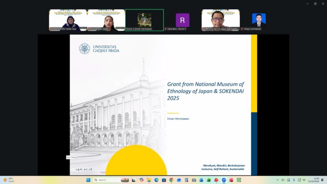
Task: Open File Explorer from the taskbar
Action: pyautogui.click(x=149, y=180)
